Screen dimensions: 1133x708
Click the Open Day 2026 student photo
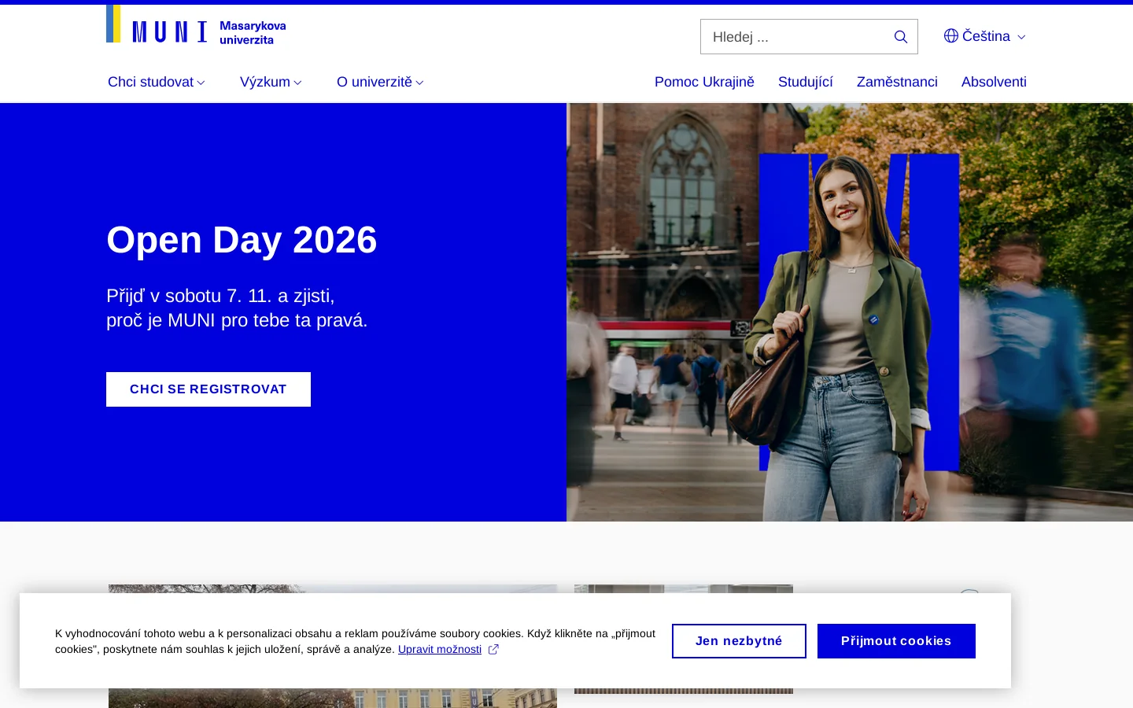(x=850, y=312)
